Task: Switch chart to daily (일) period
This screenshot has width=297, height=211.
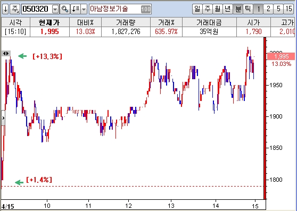Action: tap(197, 9)
